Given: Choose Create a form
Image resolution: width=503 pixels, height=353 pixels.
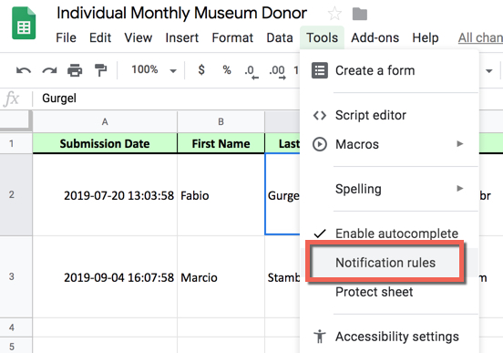Looking at the screenshot, I should 389,70.
